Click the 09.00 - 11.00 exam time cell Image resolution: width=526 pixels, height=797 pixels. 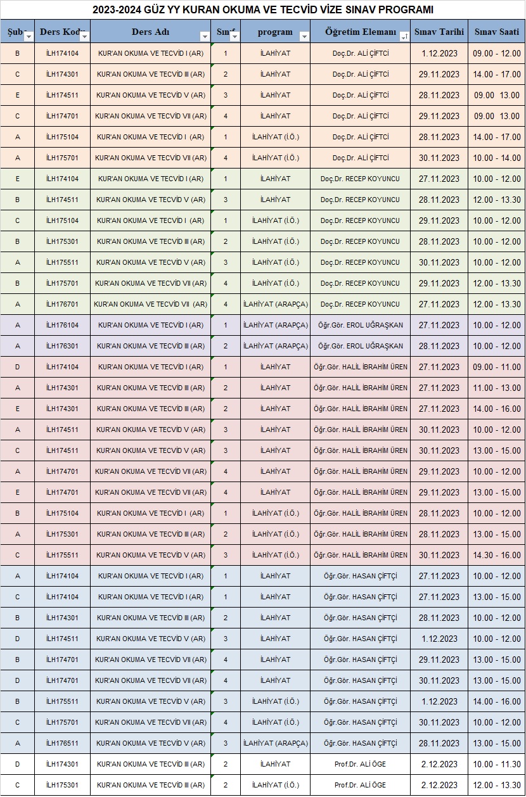pyautogui.click(x=496, y=367)
